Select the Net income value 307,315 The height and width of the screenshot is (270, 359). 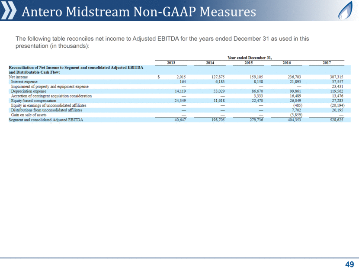click(337, 77)
